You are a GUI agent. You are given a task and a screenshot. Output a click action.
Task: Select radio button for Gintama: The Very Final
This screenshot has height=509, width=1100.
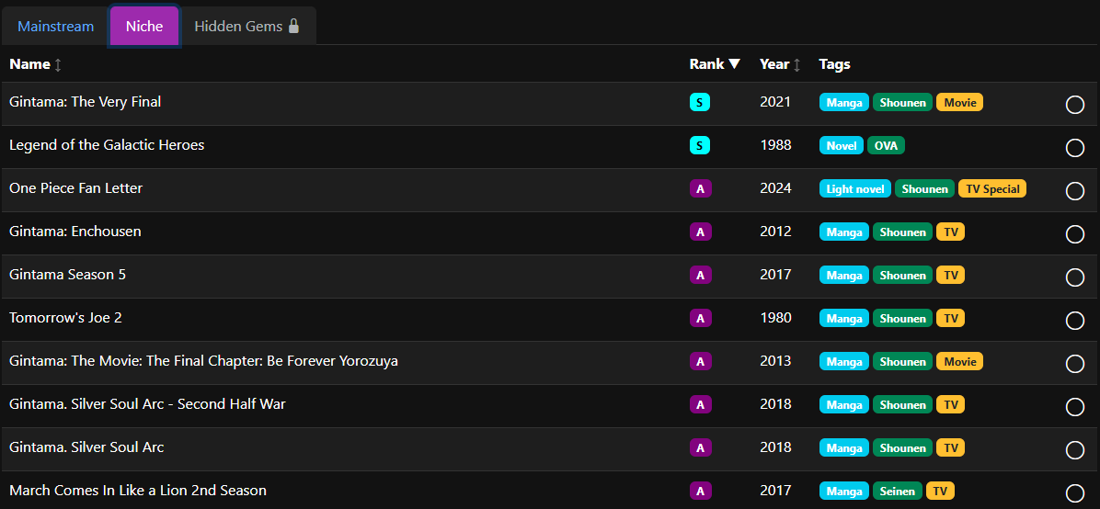1075,105
